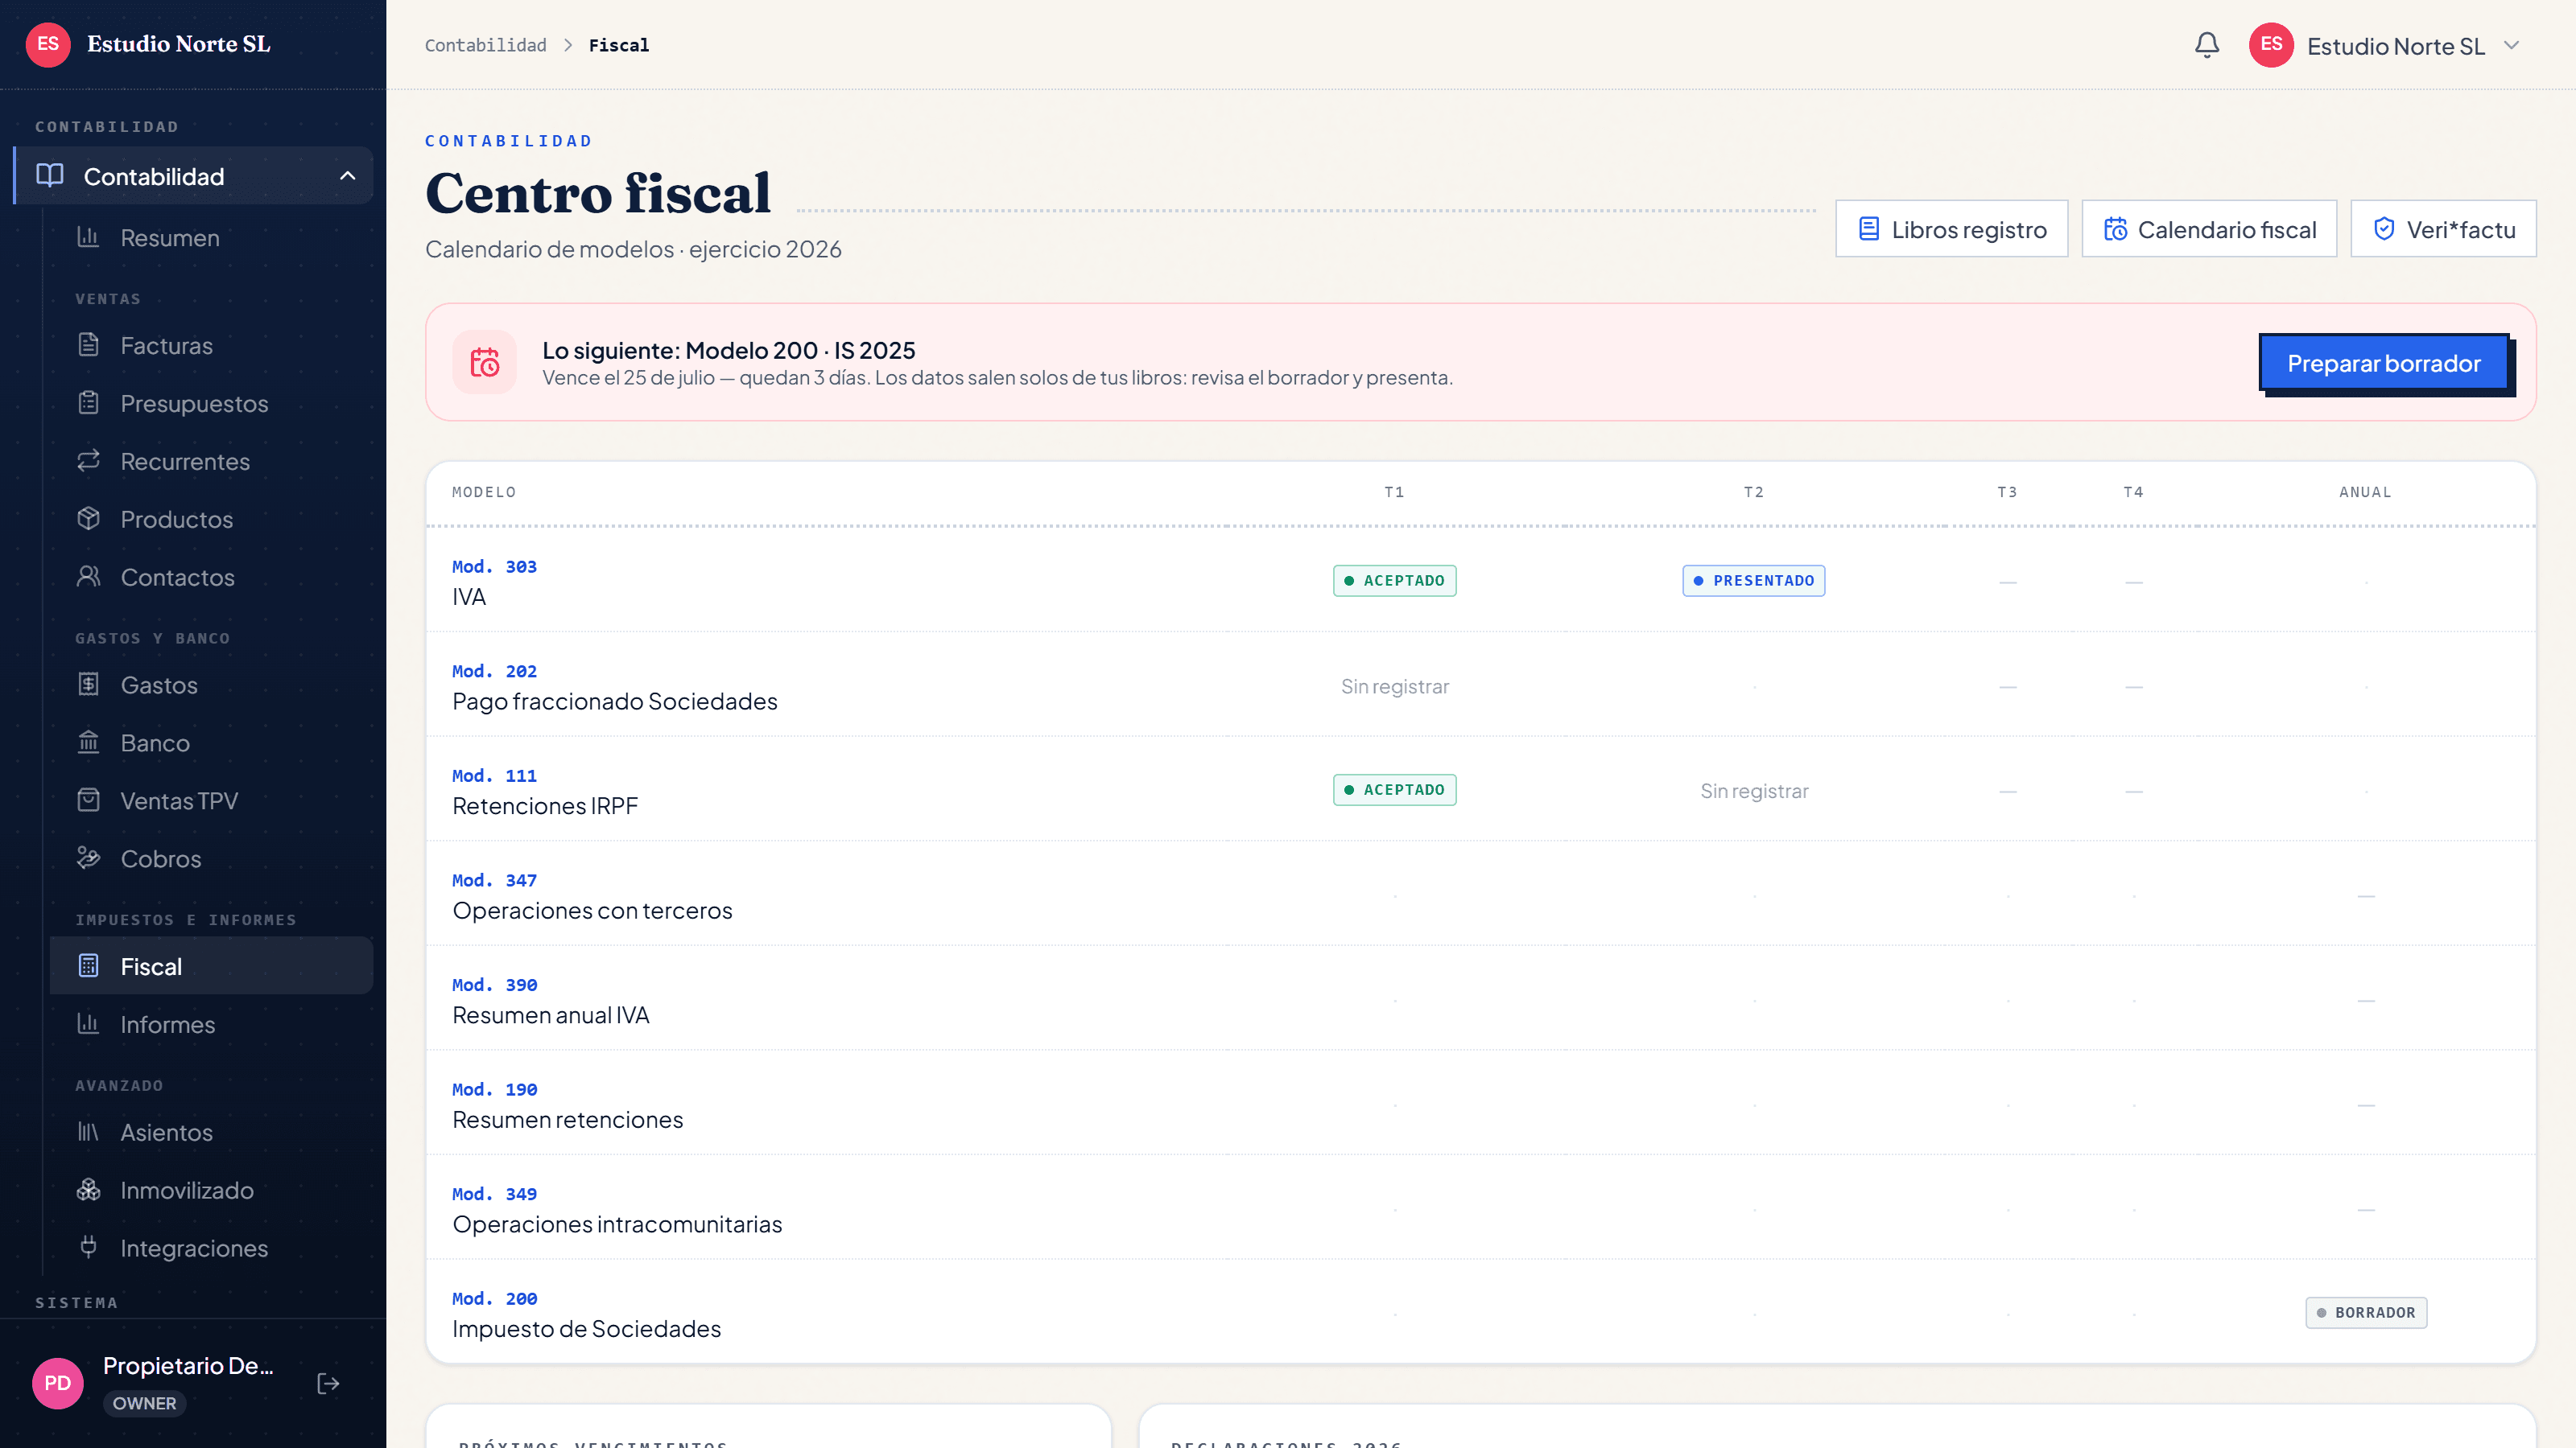Screen dimensions: 2576x1448
Task: Click Sin registrar in T1 for Mod. 202
Action: [1394, 686]
